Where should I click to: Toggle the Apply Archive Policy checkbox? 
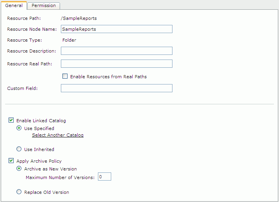coord(11,161)
